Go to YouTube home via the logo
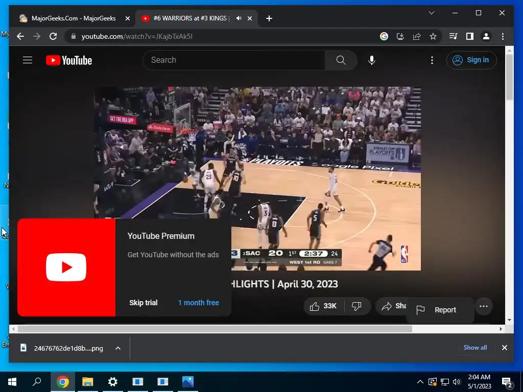523x392 pixels. pyautogui.click(x=69, y=60)
